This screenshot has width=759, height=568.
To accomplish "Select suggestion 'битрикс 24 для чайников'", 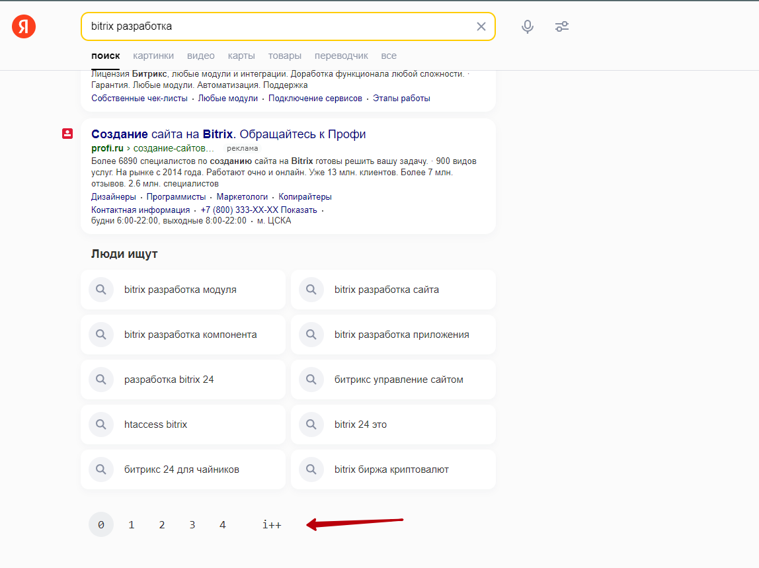I will pos(181,469).
